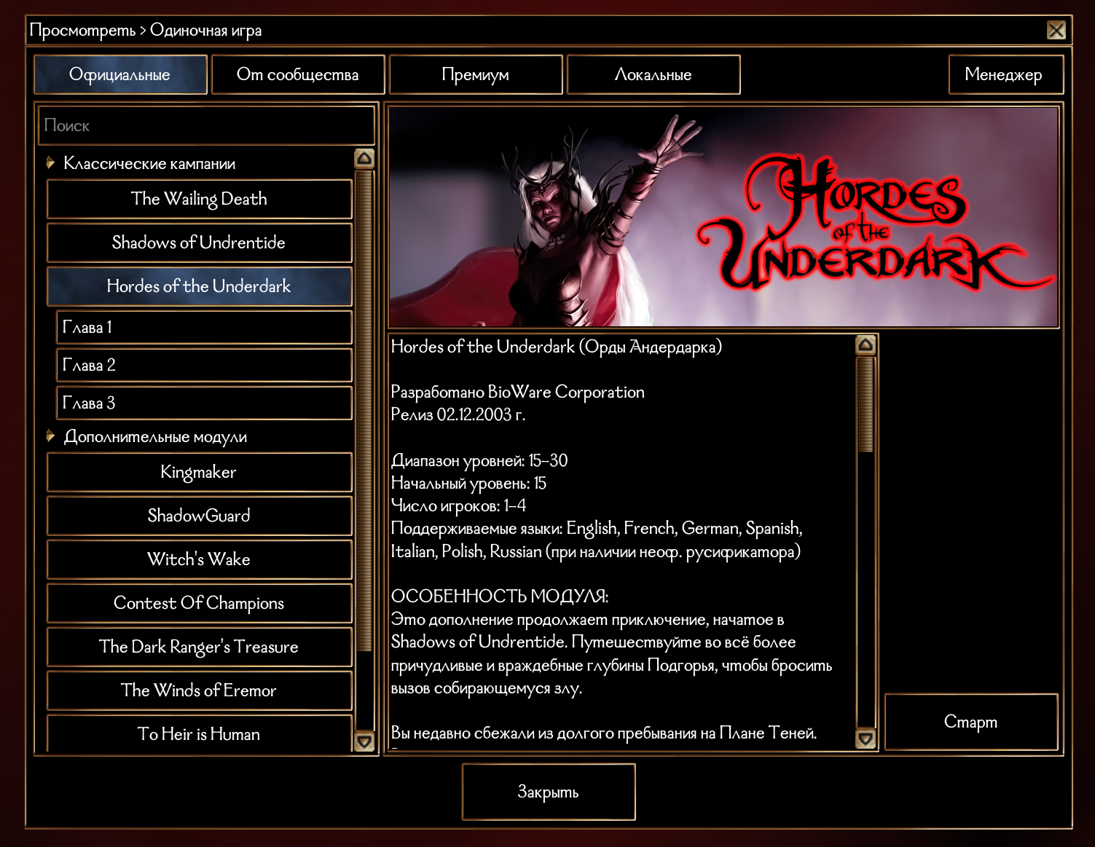The height and width of the screenshot is (847, 1095).
Task: Click the 'Число игроков: 1–4' line
Action: click(458, 505)
